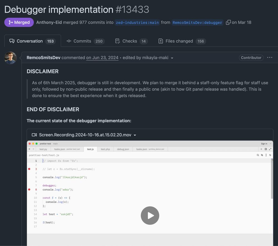
Task: Toggle the breakpoint dot on line 3
Action: 29,169
